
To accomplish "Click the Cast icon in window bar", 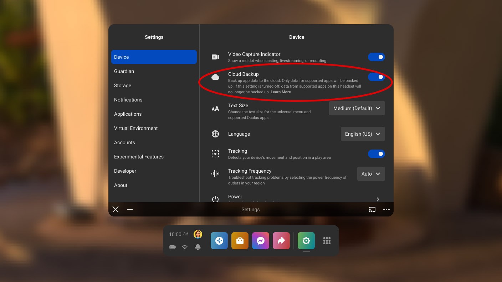I will tap(372, 209).
